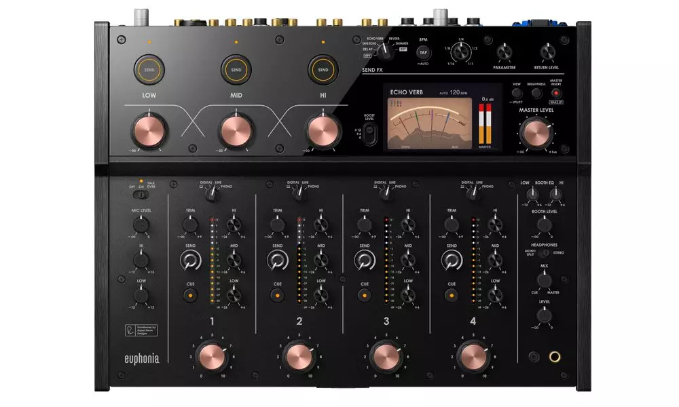Click the BOOTH EQ LOW knob
The image size is (679, 407).
pyautogui.click(x=532, y=195)
